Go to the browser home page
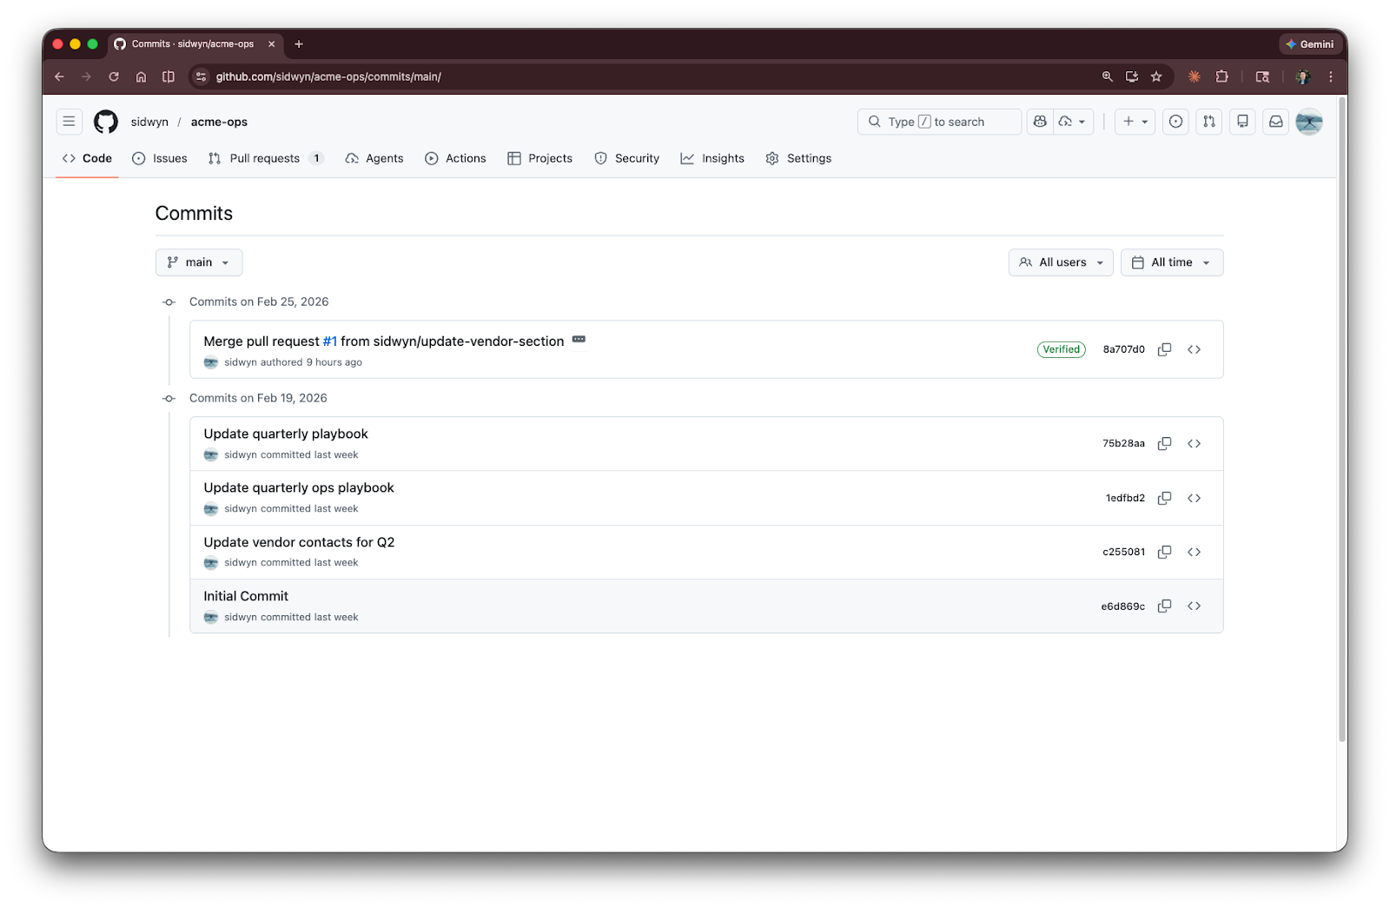This screenshot has width=1390, height=908. coord(141,76)
